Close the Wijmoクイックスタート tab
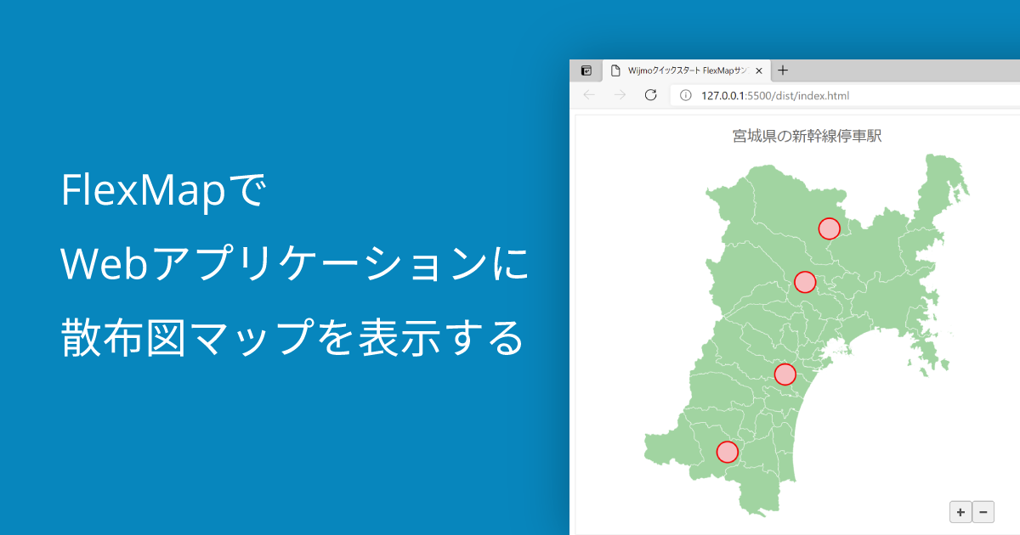The image size is (1020, 535). tap(759, 71)
